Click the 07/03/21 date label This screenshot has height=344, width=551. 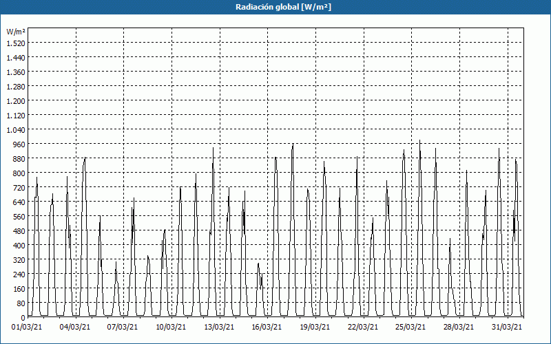[123, 327]
